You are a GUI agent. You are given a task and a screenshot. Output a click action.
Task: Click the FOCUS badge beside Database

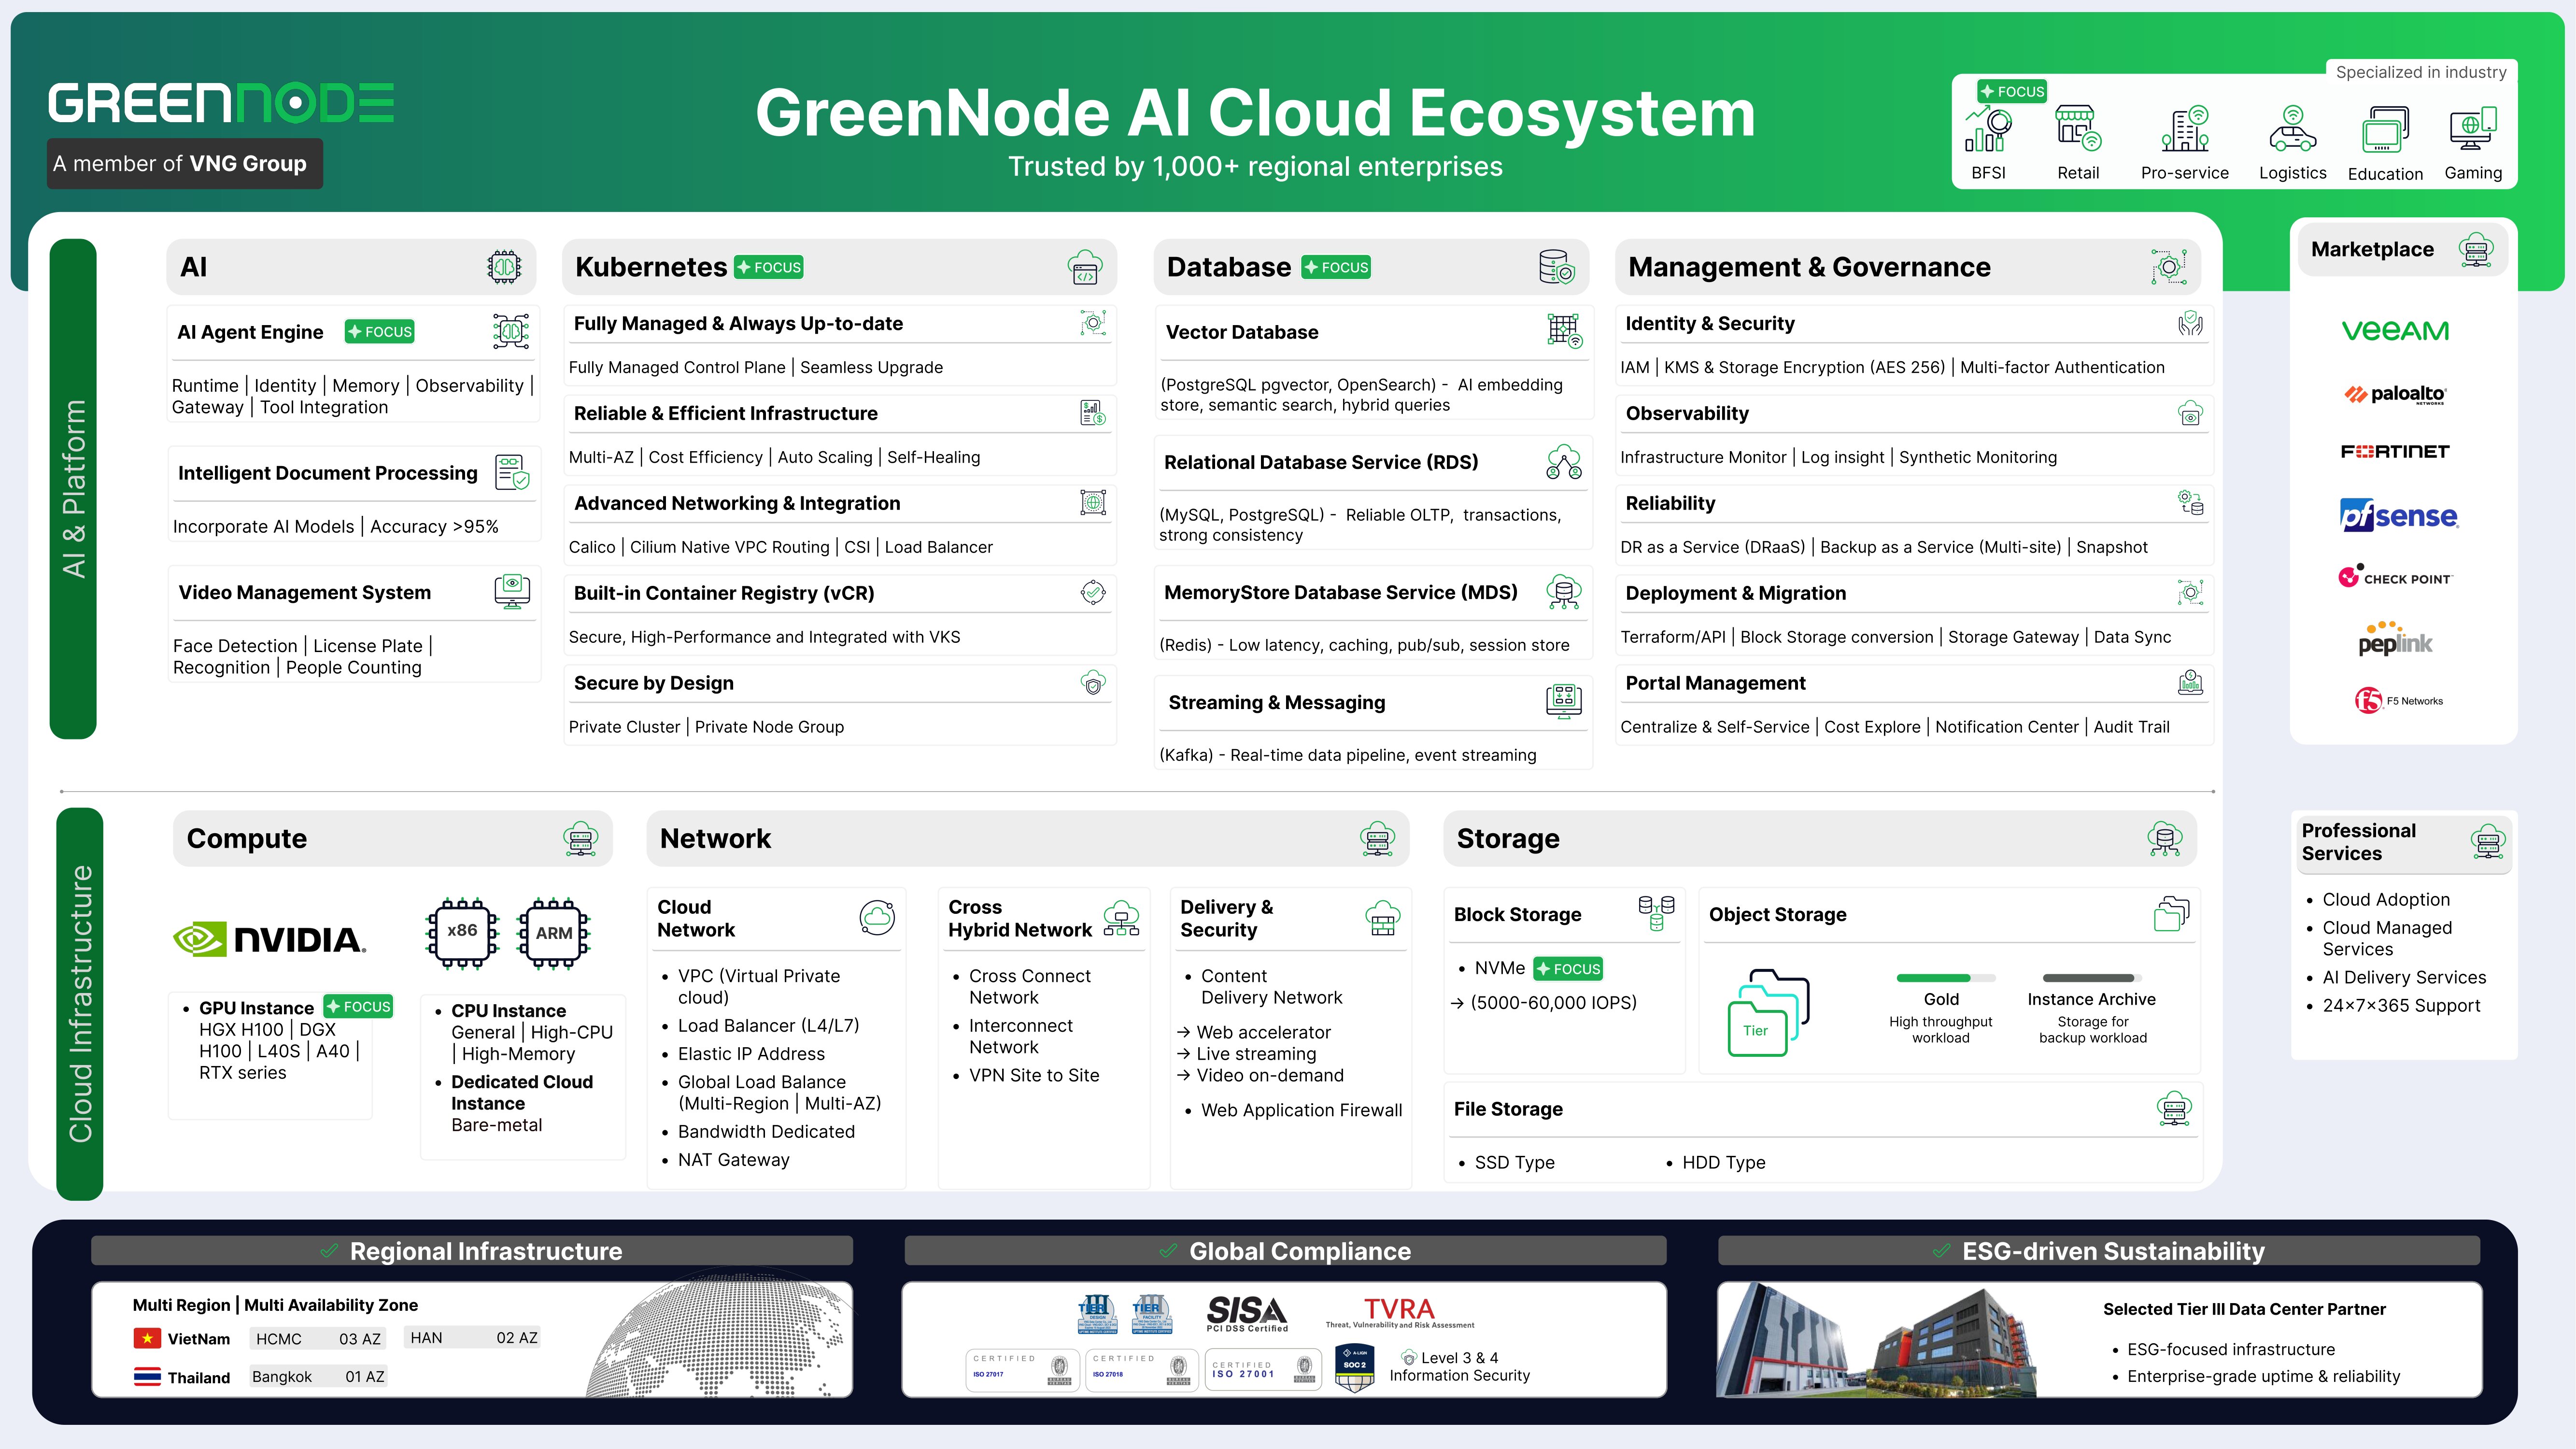click(x=1336, y=267)
